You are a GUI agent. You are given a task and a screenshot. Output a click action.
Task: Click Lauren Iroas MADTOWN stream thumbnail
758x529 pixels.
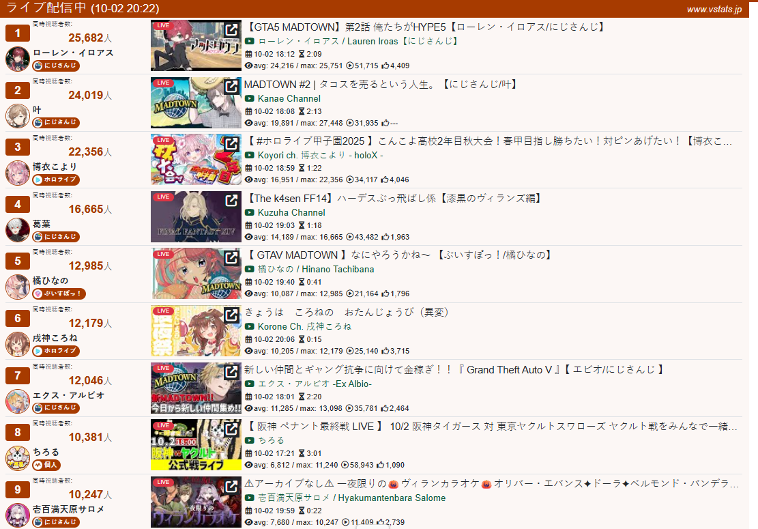[x=196, y=46]
